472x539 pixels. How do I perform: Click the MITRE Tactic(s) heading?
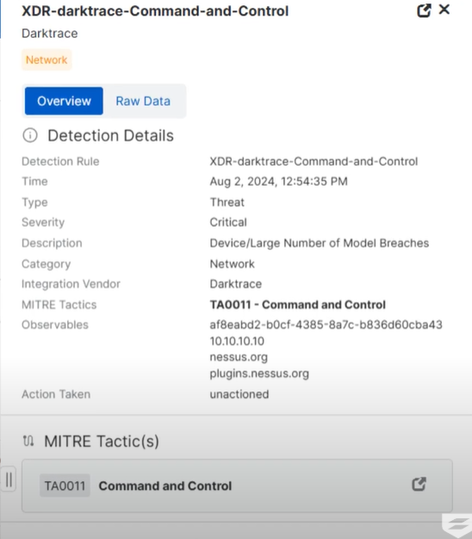(102, 441)
